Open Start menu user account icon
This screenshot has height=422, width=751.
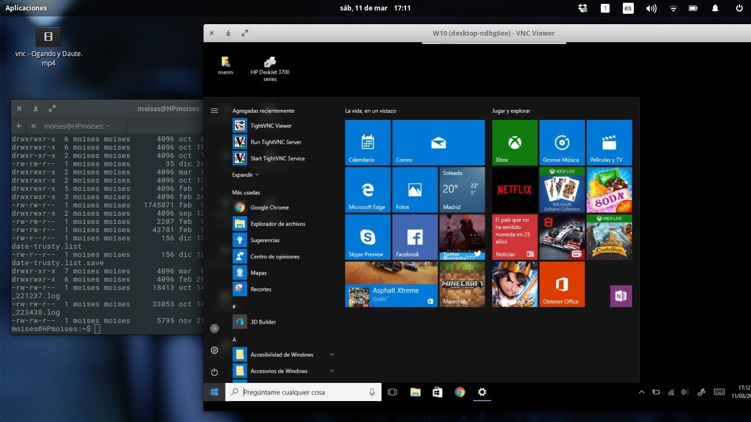[x=215, y=328]
